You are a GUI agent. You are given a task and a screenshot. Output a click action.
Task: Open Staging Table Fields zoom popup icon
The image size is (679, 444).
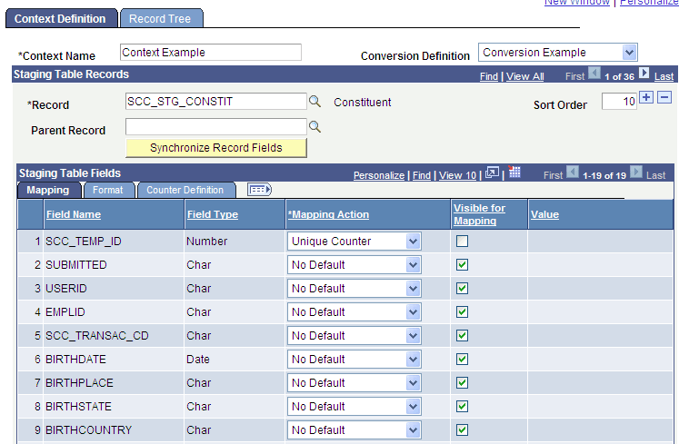[492, 173]
